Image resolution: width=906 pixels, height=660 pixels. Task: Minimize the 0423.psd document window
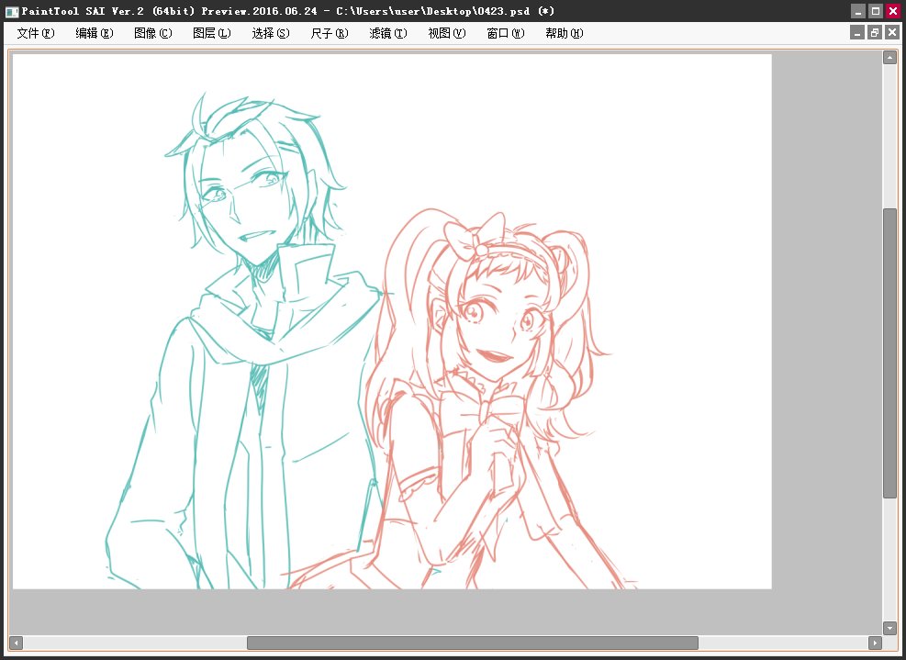[857, 32]
